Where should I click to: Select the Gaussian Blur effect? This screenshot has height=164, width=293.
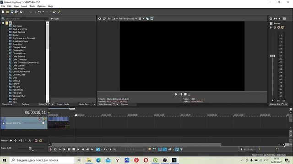coord(19,96)
